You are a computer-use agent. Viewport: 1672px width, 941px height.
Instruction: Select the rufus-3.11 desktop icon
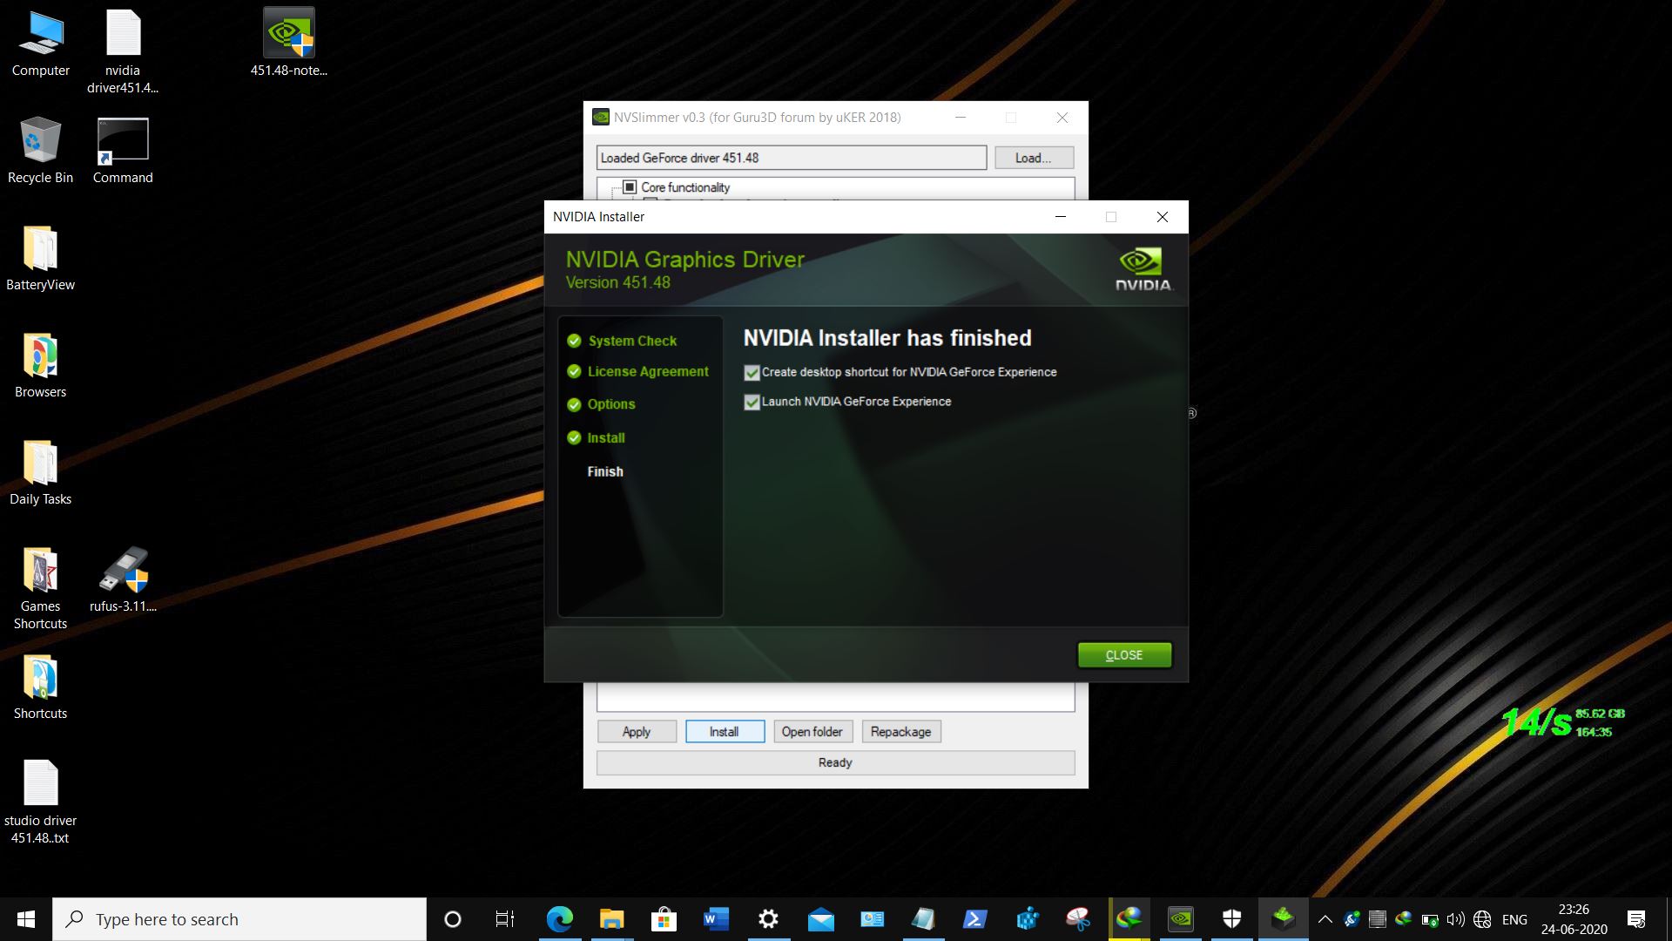tap(123, 579)
